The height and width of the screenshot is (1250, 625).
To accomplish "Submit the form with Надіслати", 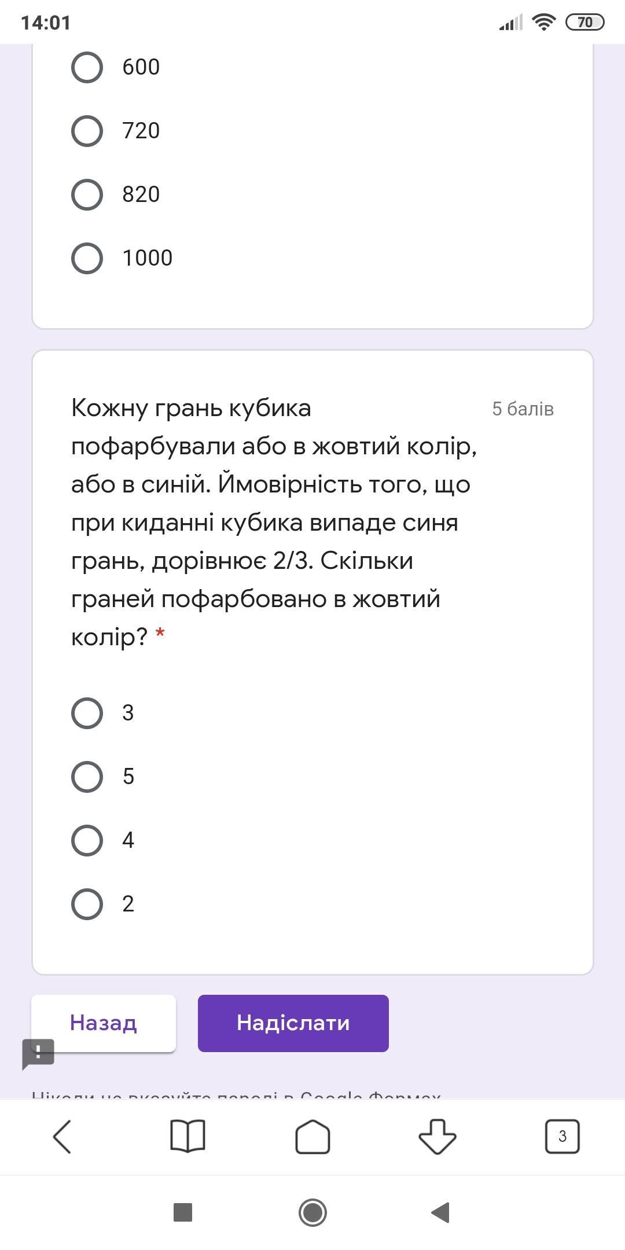I will coord(293,1023).
